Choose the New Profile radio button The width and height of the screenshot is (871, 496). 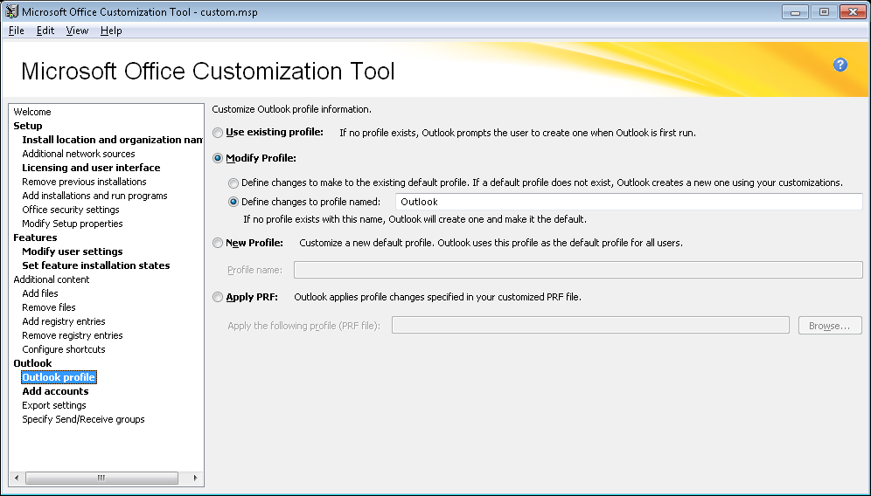[x=218, y=244]
